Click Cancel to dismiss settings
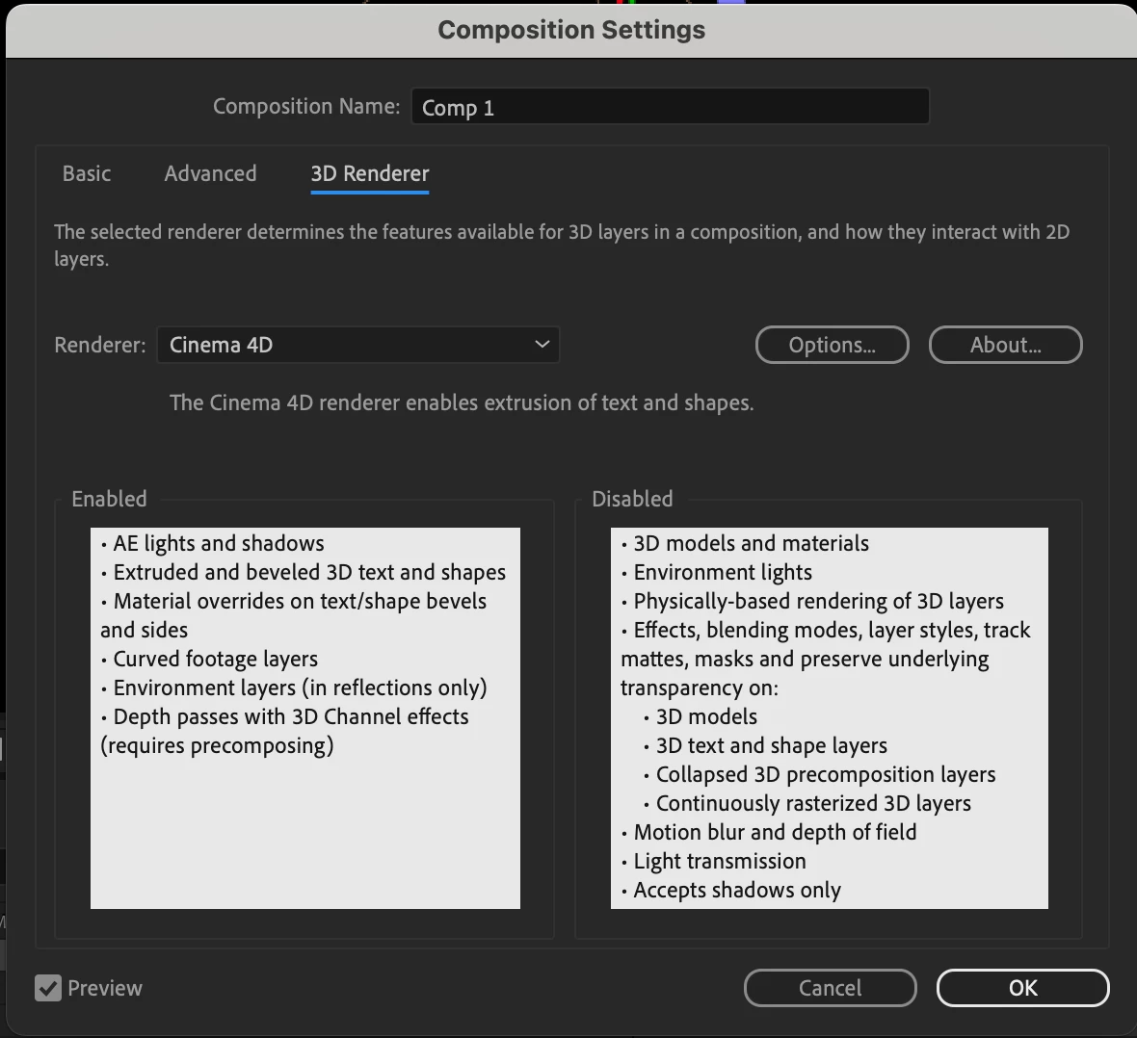The image size is (1137, 1038). (831, 988)
